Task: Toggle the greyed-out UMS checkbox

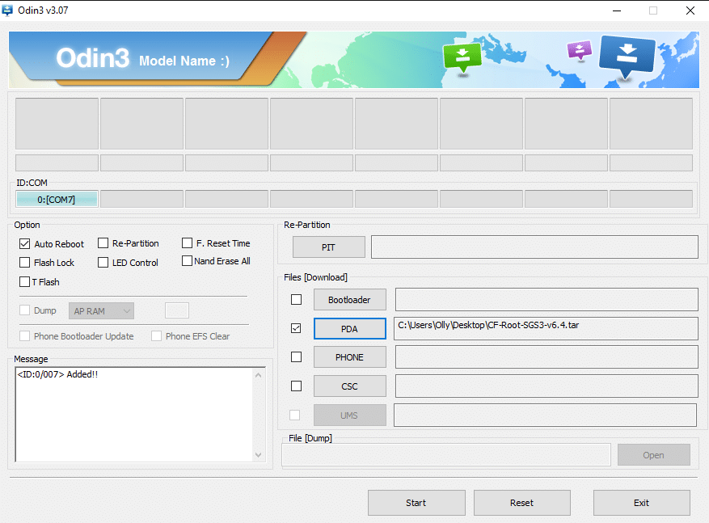Action: [x=294, y=415]
